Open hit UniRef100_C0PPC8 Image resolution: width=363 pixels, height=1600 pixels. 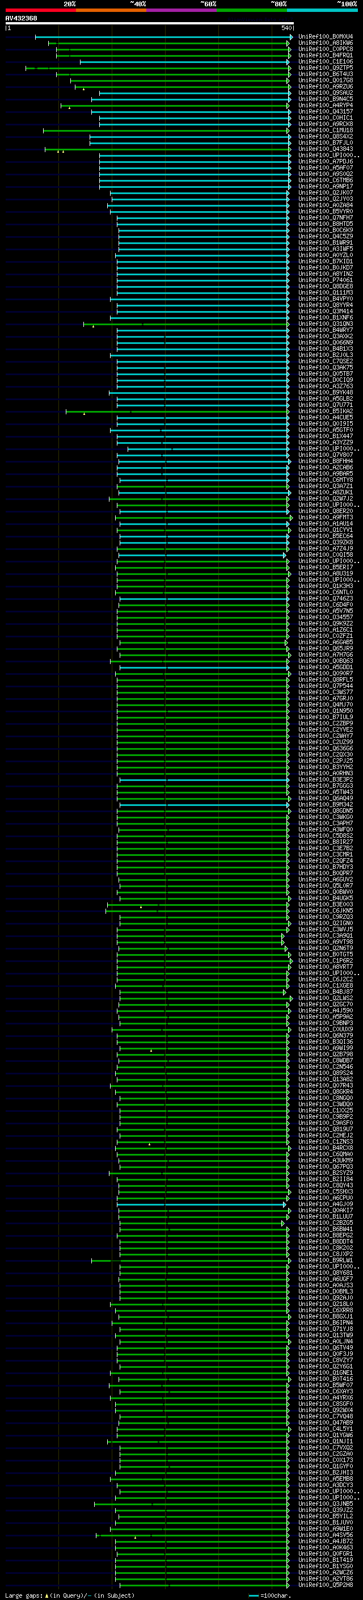[326, 49]
